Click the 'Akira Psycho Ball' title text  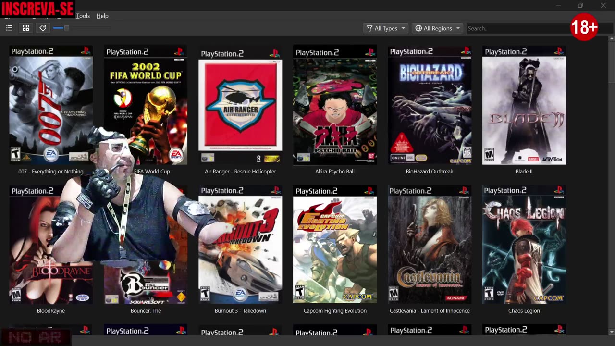click(x=335, y=172)
